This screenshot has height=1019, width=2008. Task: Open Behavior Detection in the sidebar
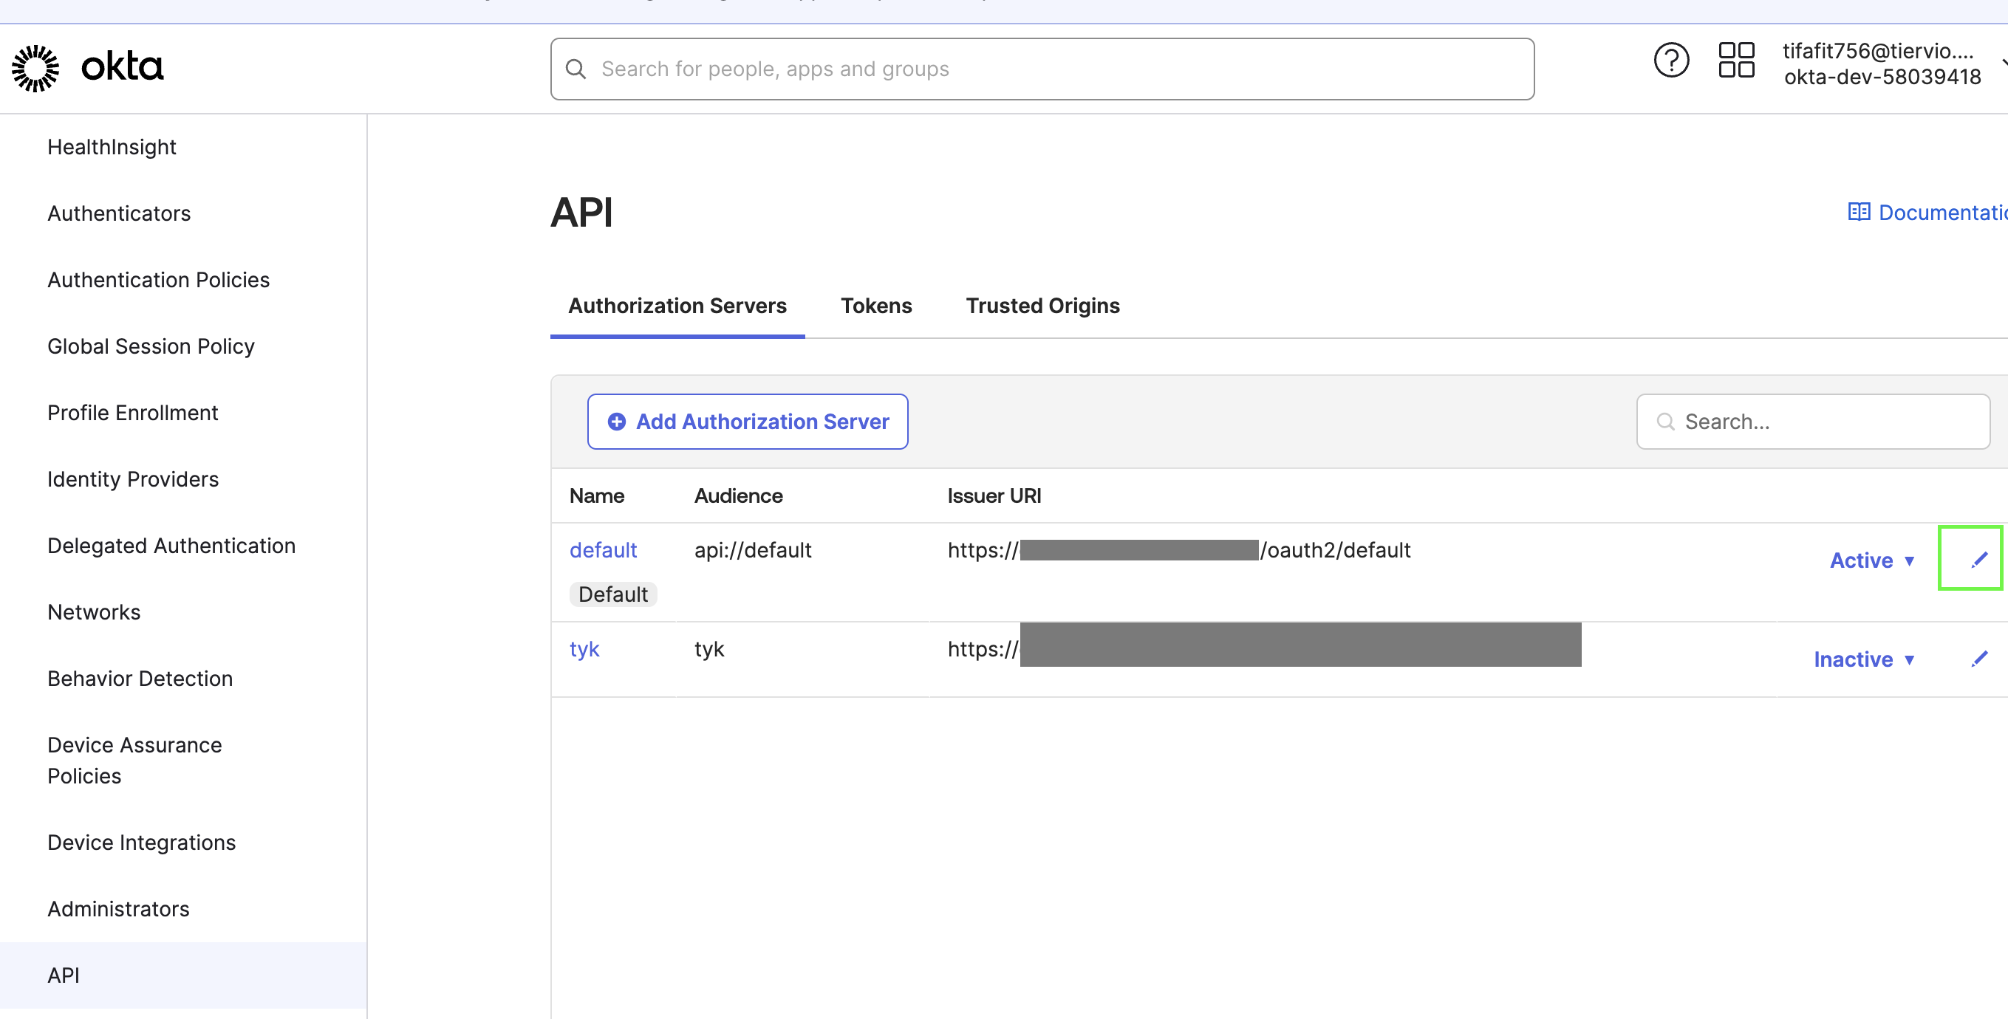[x=140, y=679]
